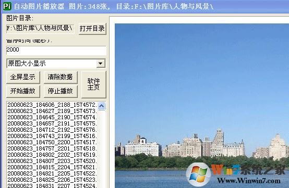
Task: Click the 全屏显示 button
Action: 23,77
